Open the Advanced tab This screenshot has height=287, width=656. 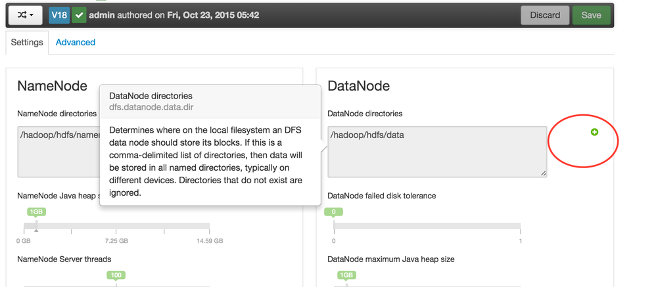(x=76, y=42)
